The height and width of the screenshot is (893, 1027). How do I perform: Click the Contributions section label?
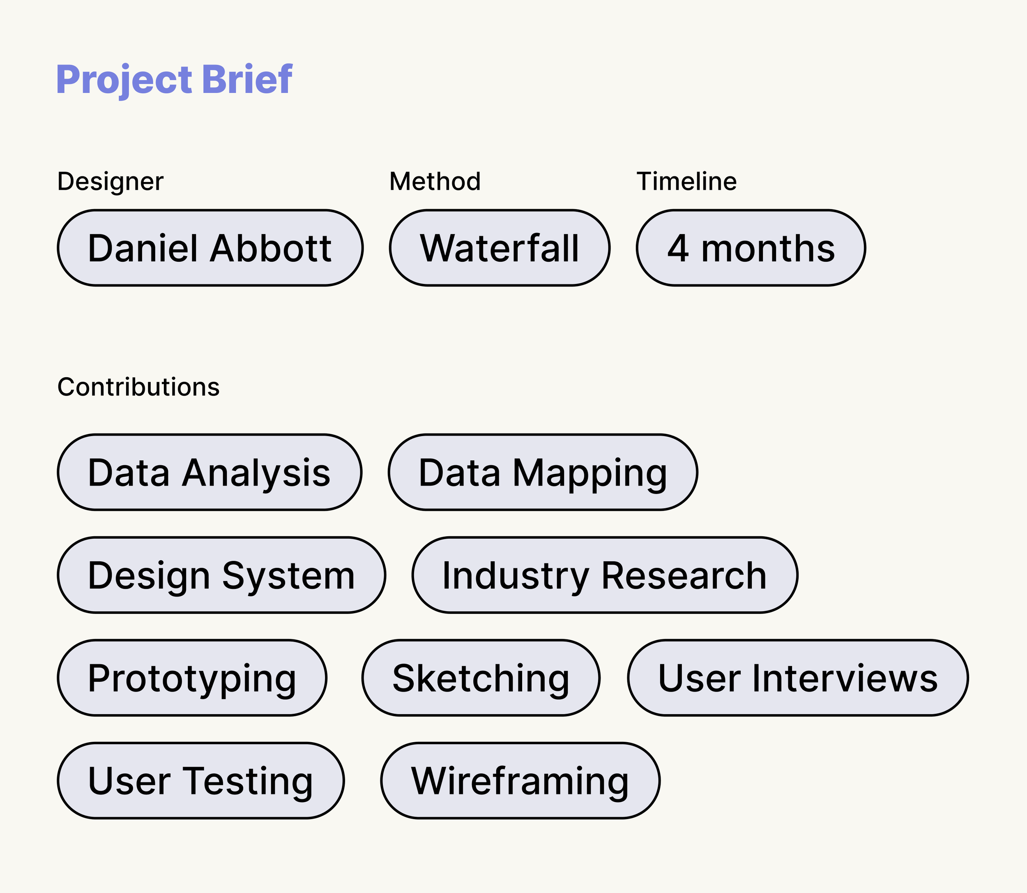(x=138, y=387)
